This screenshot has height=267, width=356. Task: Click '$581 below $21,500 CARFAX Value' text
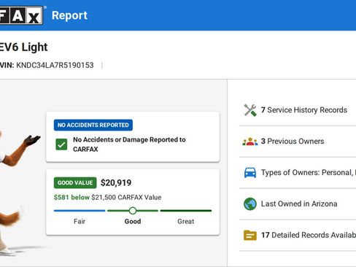pos(107,197)
